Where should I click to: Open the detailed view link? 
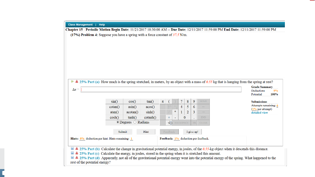(259, 112)
